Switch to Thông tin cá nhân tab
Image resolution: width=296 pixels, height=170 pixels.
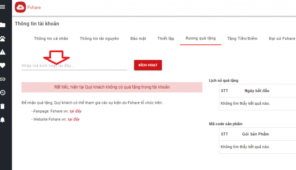[51, 39]
